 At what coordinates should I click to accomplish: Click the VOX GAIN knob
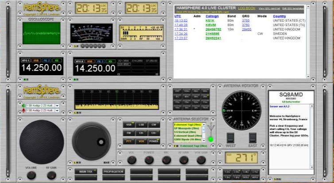[201, 160]
